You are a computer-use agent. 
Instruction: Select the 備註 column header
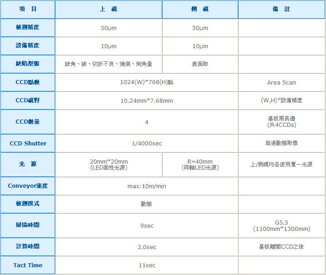click(281, 9)
